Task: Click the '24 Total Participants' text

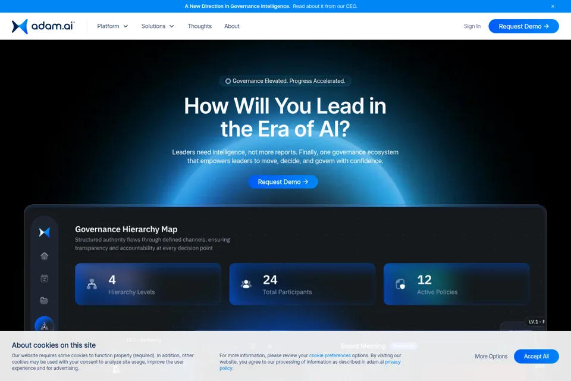Action: [287, 285]
